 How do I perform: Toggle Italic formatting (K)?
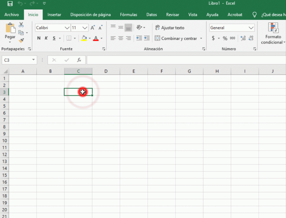click(46, 38)
